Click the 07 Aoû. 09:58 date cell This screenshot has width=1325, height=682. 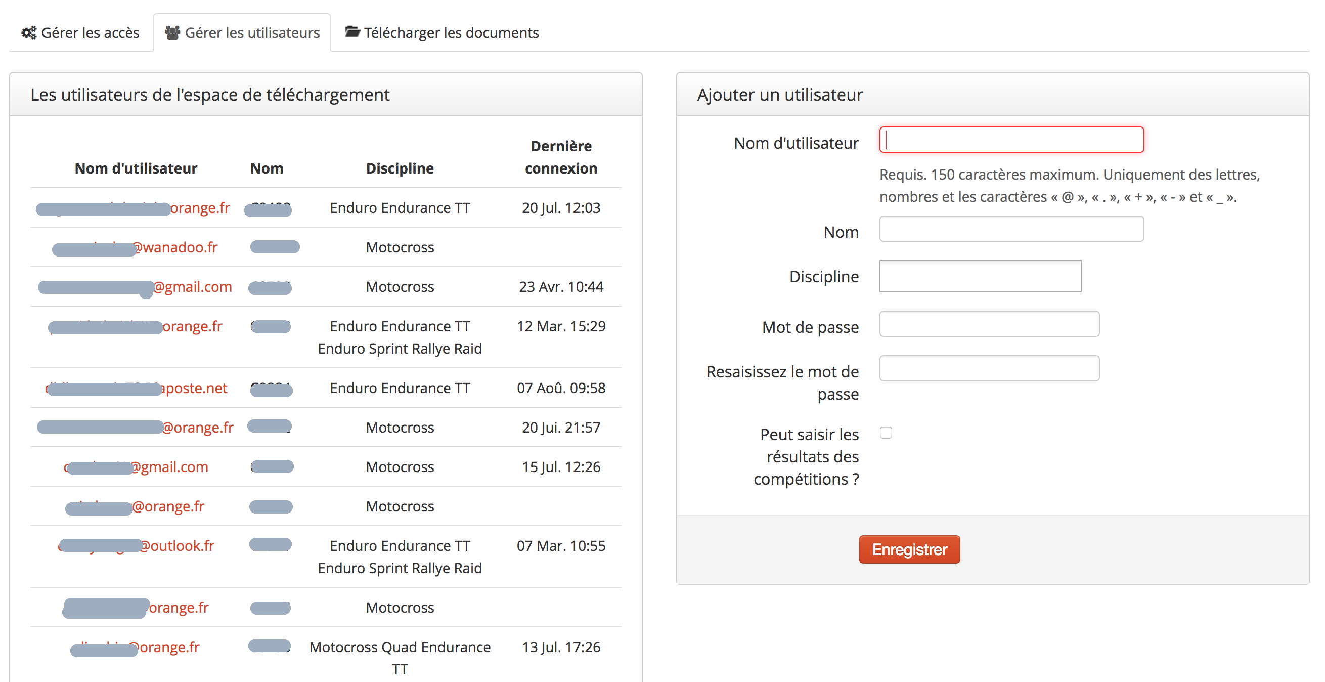pyautogui.click(x=561, y=389)
